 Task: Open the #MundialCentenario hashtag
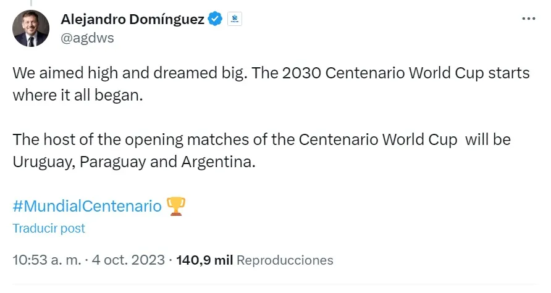(87, 205)
